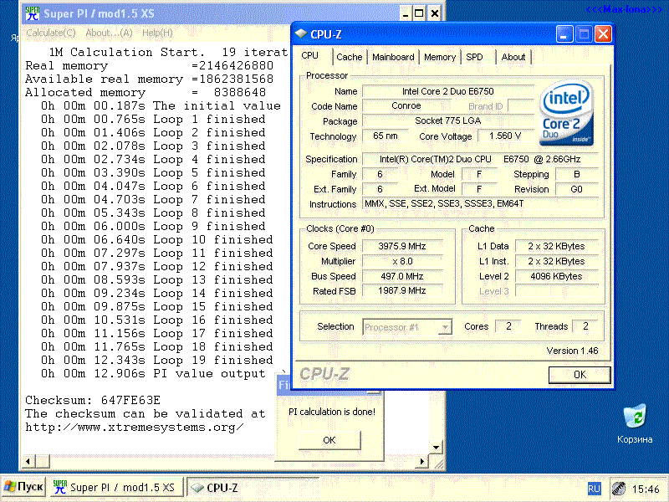Click the L1 Data value 2 x 32 KBytes
Image resolution: width=669 pixels, height=502 pixels.
[x=556, y=246]
